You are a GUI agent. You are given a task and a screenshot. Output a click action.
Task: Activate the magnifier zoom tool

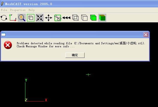tap(22, 18)
